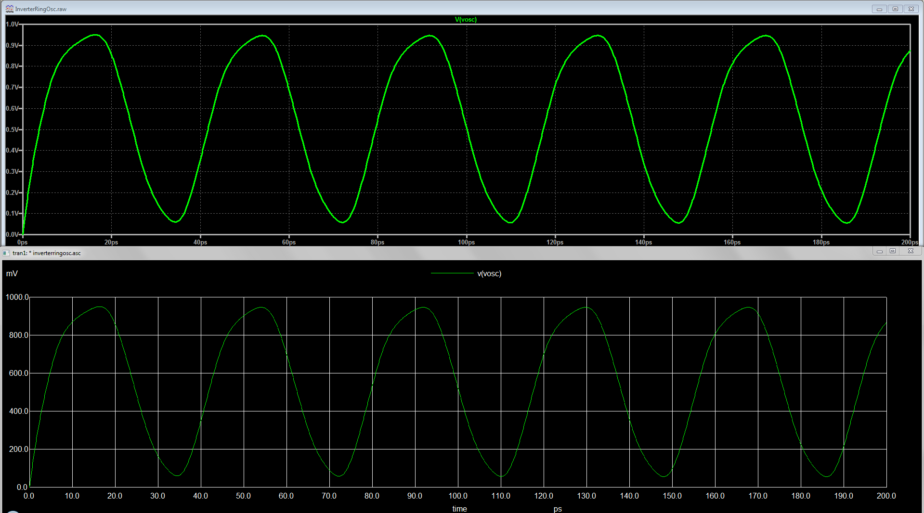Click the 180ps label on LTspice time axis
The image size is (924, 513).
click(x=821, y=242)
